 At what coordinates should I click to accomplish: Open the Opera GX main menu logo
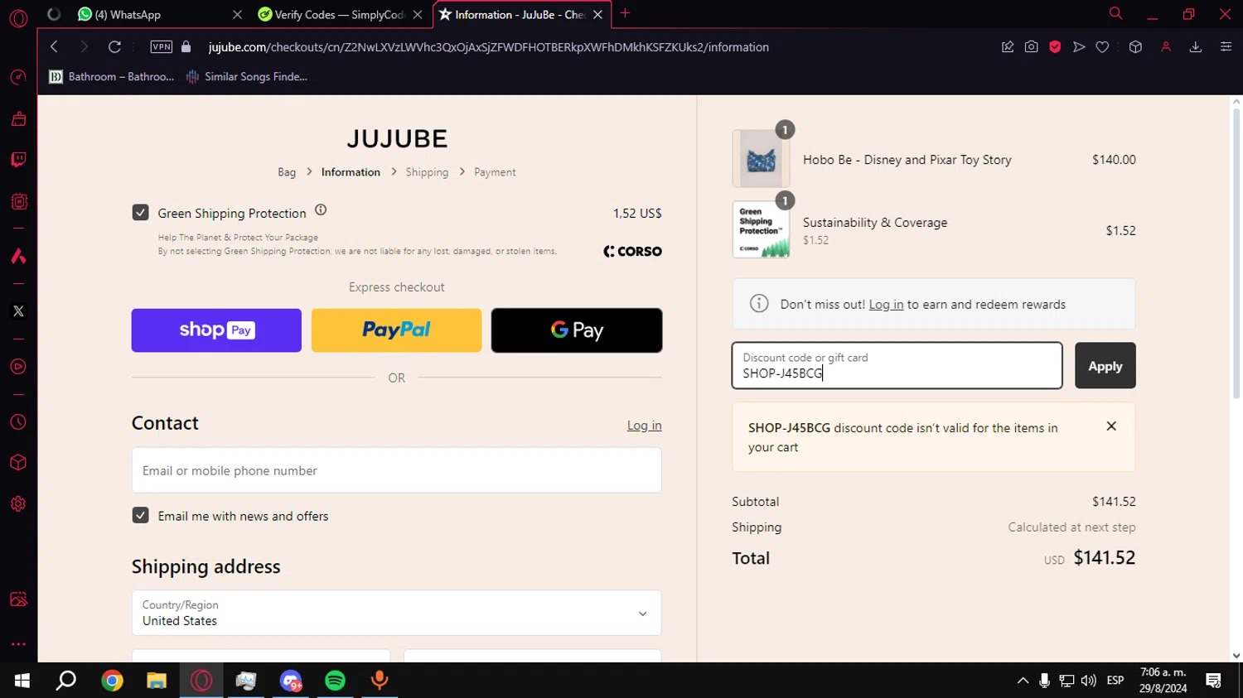point(18,17)
